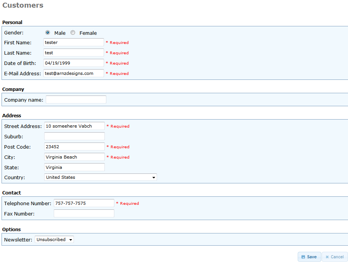Click the floppy disk icon on Save
Viewport: 348px width, 264px height.
[x=303, y=257]
